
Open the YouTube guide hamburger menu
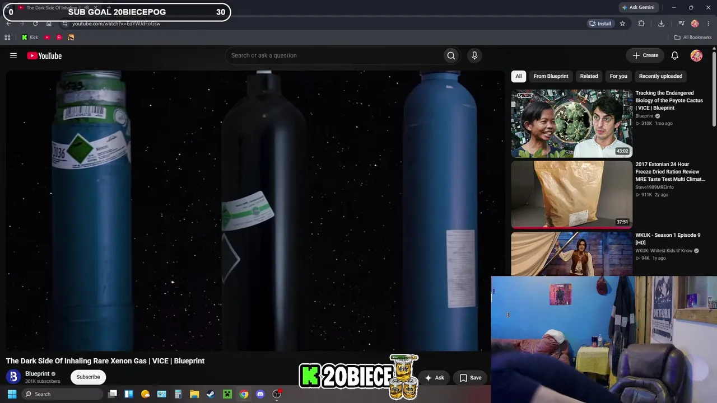(x=13, y=55)
